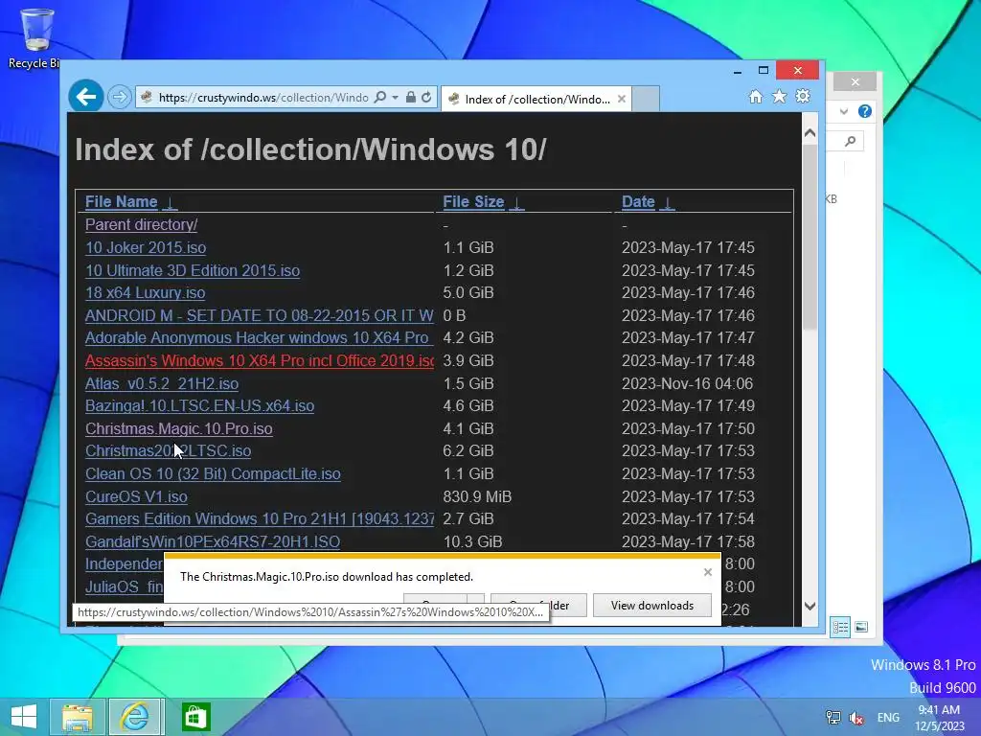Image resolution: width=981 pixels, height=736 pixels.
Task: Open the Windows Start button
Action: click(x=24, y=717)
